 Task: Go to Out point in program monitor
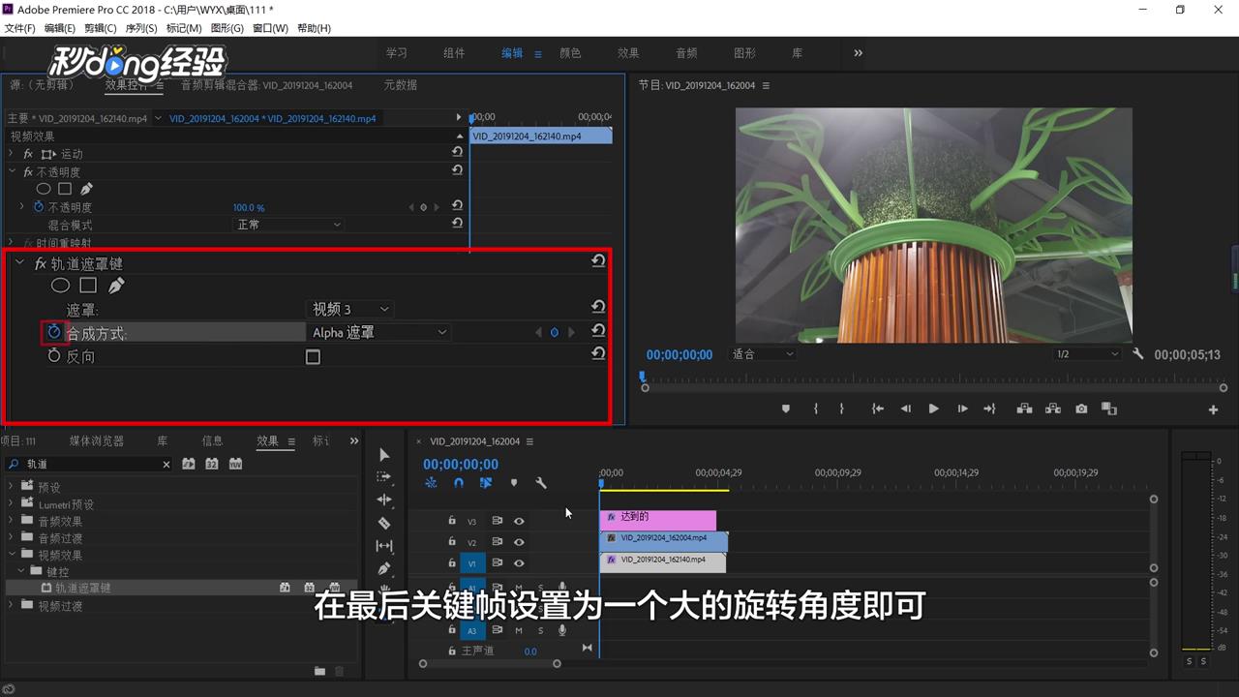coord(989,409)
